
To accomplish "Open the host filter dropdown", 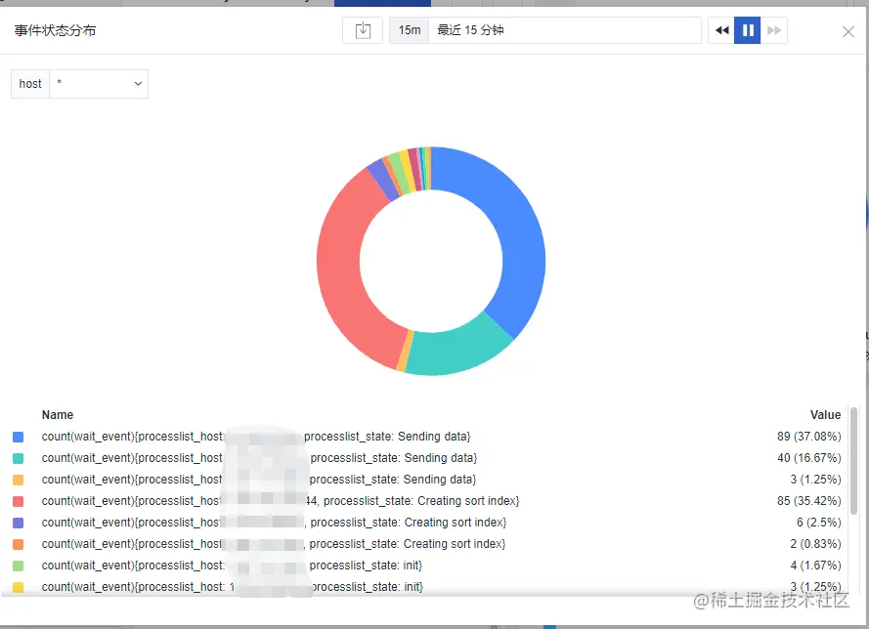I will click(x=99, y=84).
